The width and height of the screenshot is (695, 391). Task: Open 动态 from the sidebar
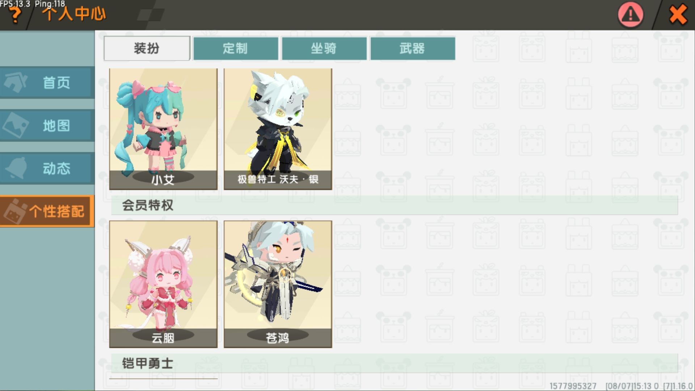pyautogui.click(x=47, y=168)
